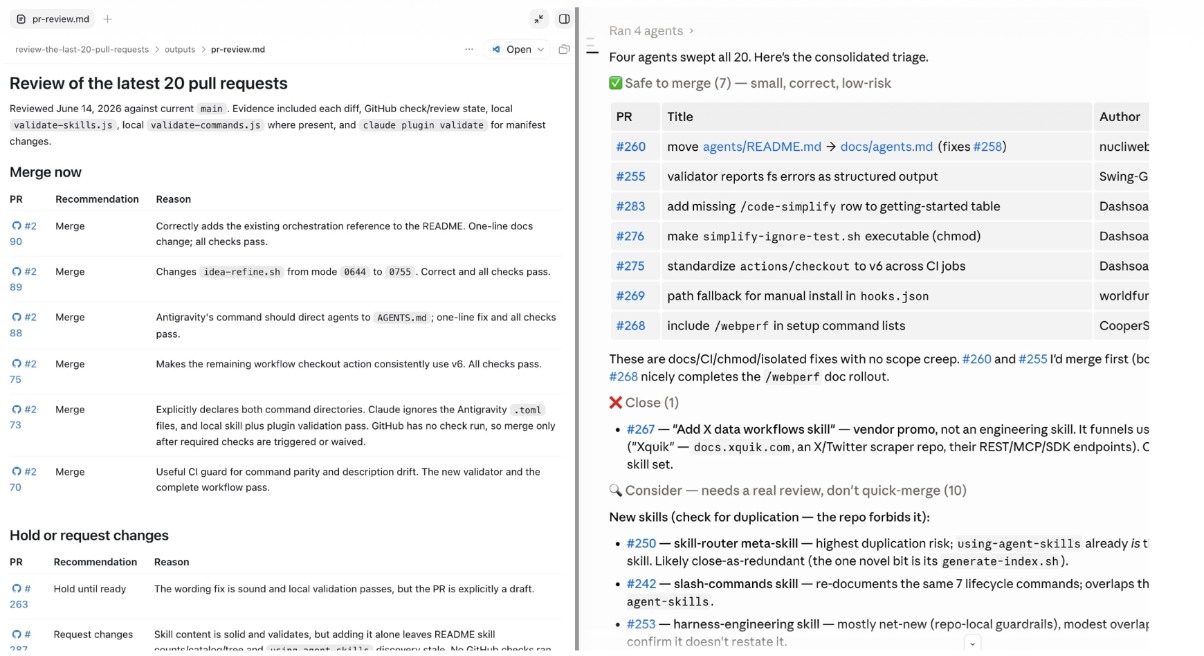
Task: Click the scroll-down chevron in the chat pane
Action: [x=972, y=643]
